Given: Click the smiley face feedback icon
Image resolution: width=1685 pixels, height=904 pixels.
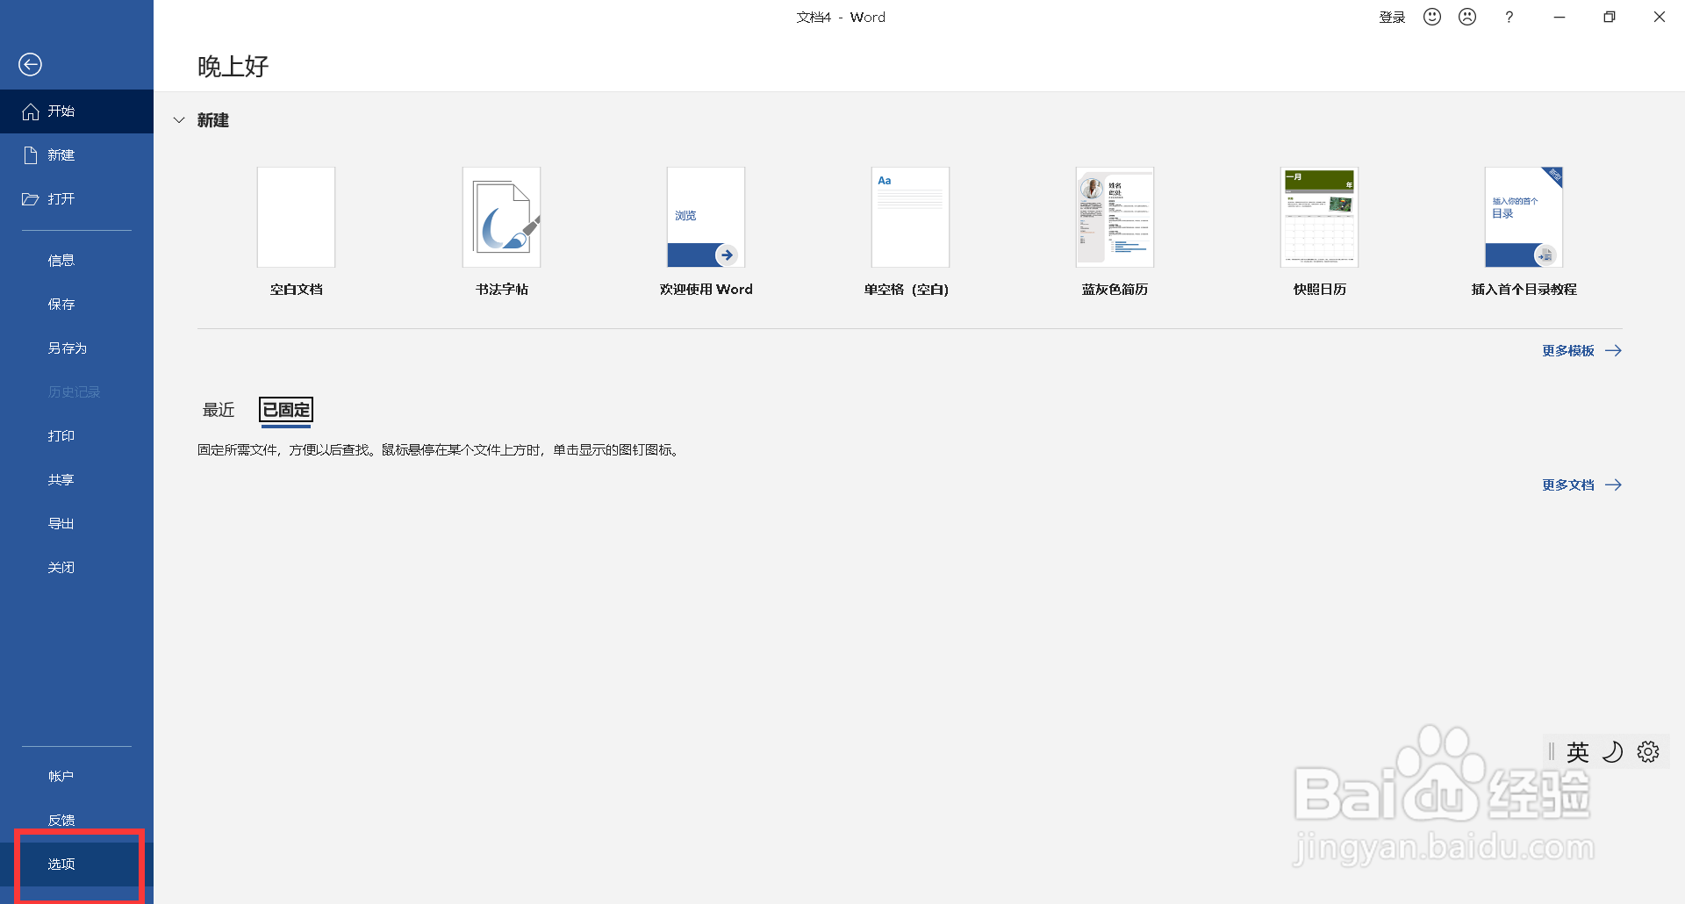Looking at the screenshot, I should tap(1432, 17).
